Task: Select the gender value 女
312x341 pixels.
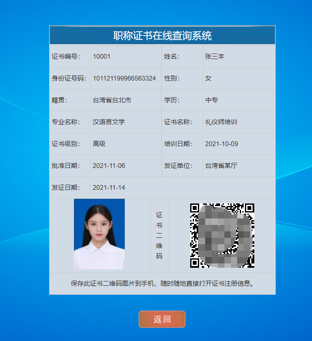Action: [x=208, y=78]
